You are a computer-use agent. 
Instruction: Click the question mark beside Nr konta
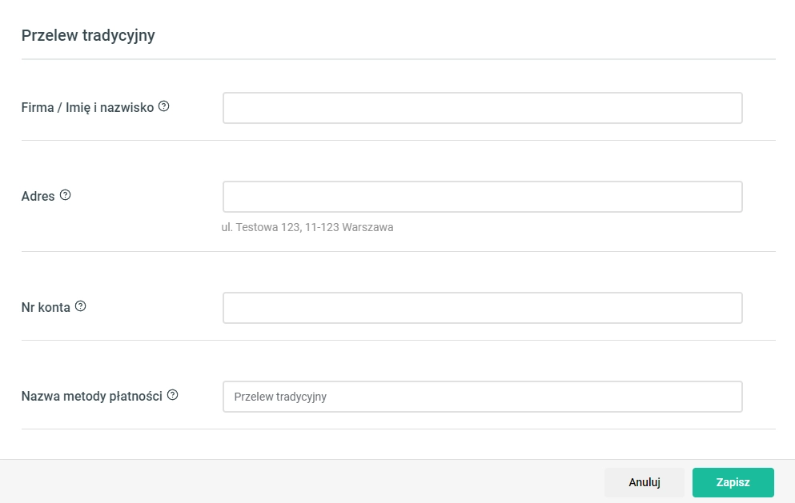pos(81,306)
